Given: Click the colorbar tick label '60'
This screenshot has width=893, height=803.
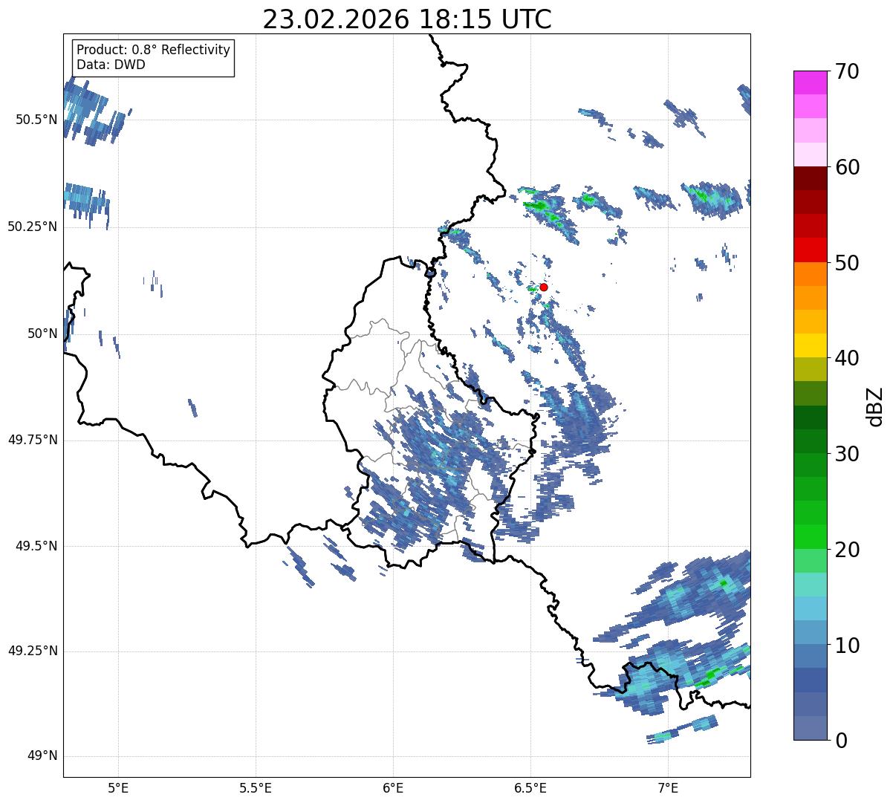Looking at the screenshot, I should pos(847,167).
